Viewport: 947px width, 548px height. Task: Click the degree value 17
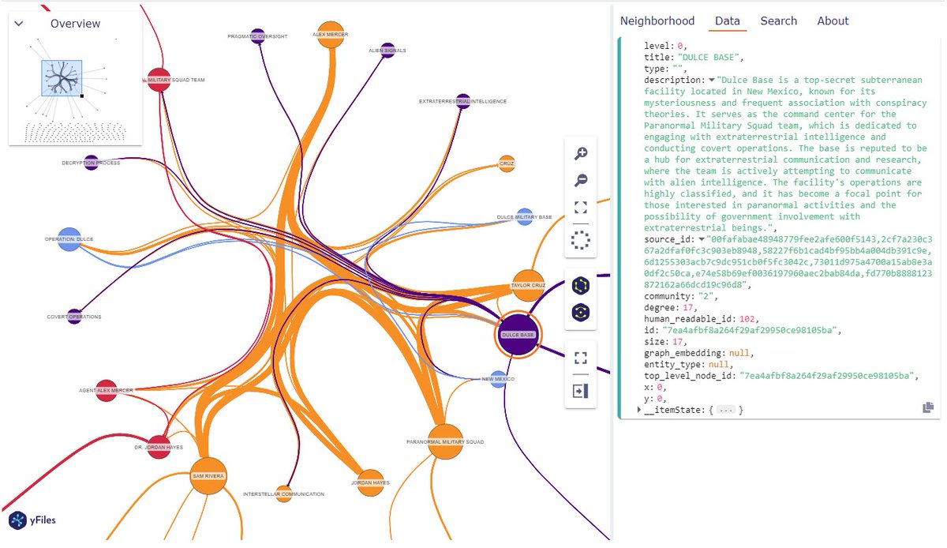687,308
